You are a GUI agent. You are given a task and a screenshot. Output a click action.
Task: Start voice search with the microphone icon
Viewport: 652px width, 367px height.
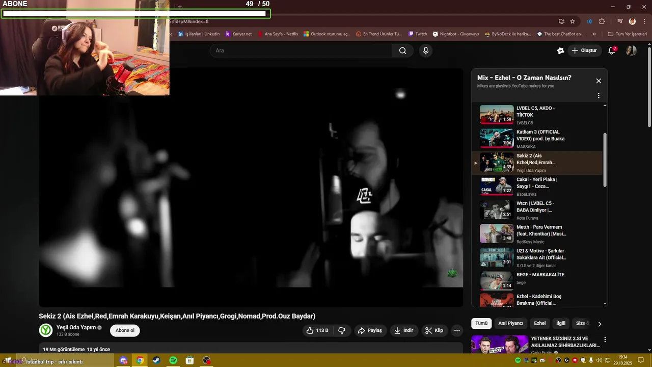pos(426,50)
